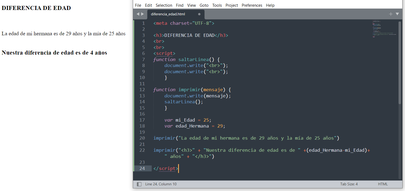Click line number 17 in gutter

click(x=142, y=120)
